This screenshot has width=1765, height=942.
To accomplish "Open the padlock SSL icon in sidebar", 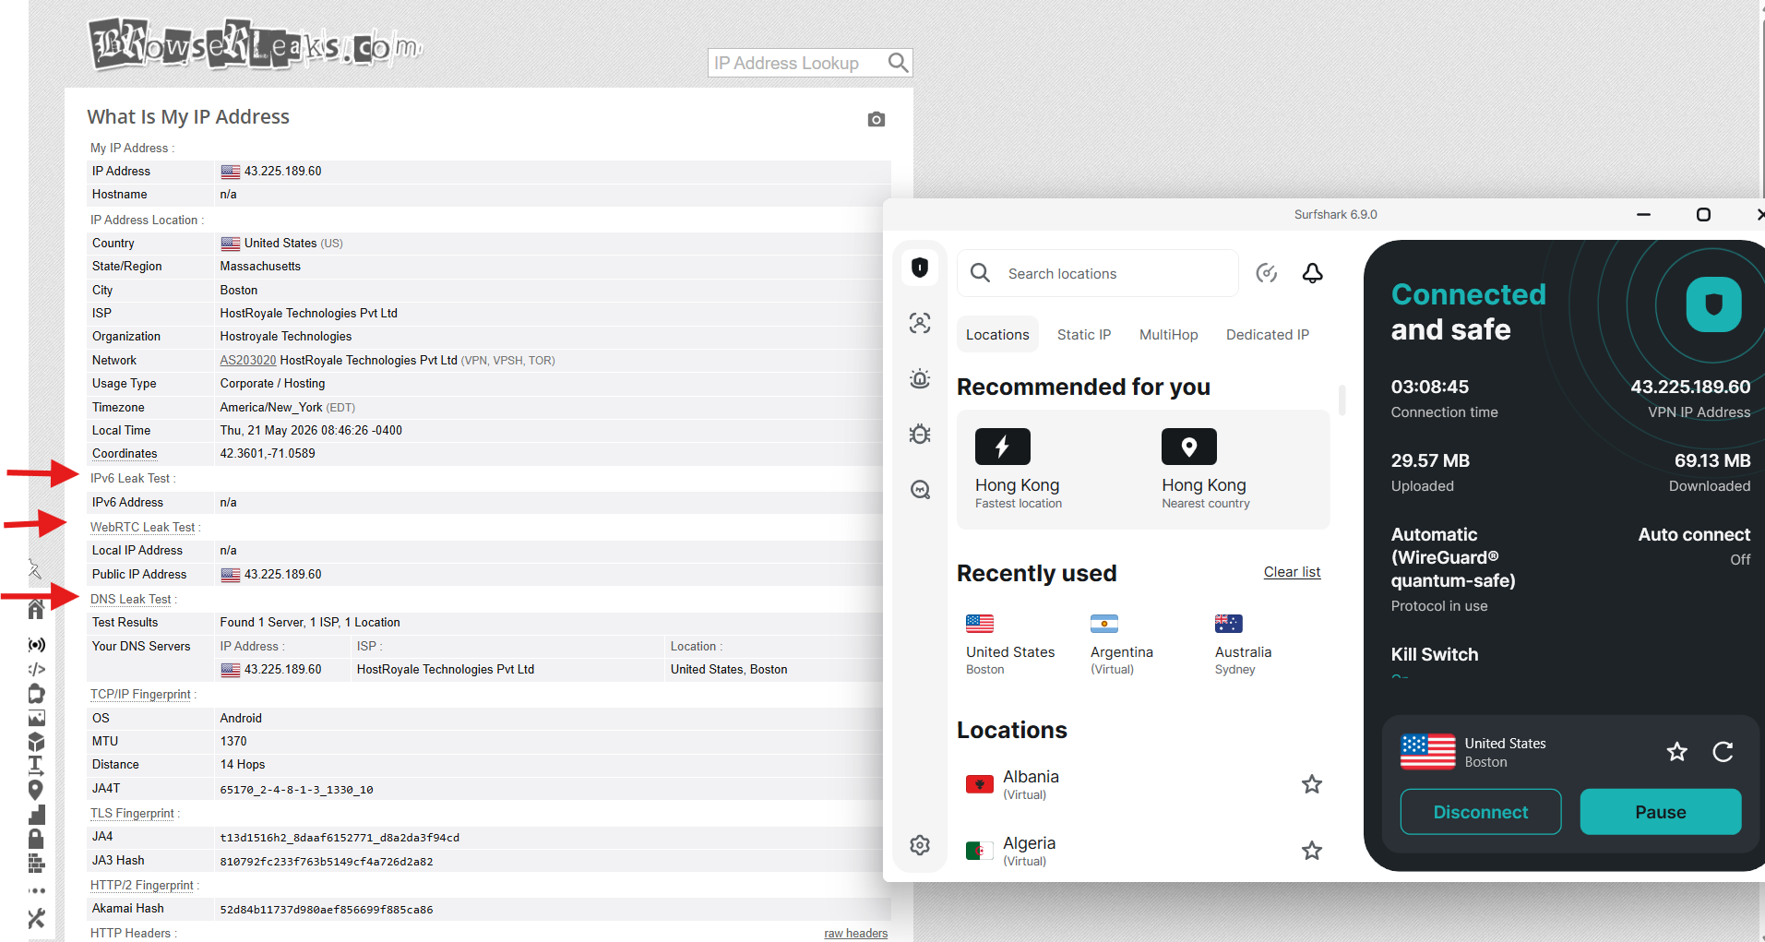I will 36,839.
